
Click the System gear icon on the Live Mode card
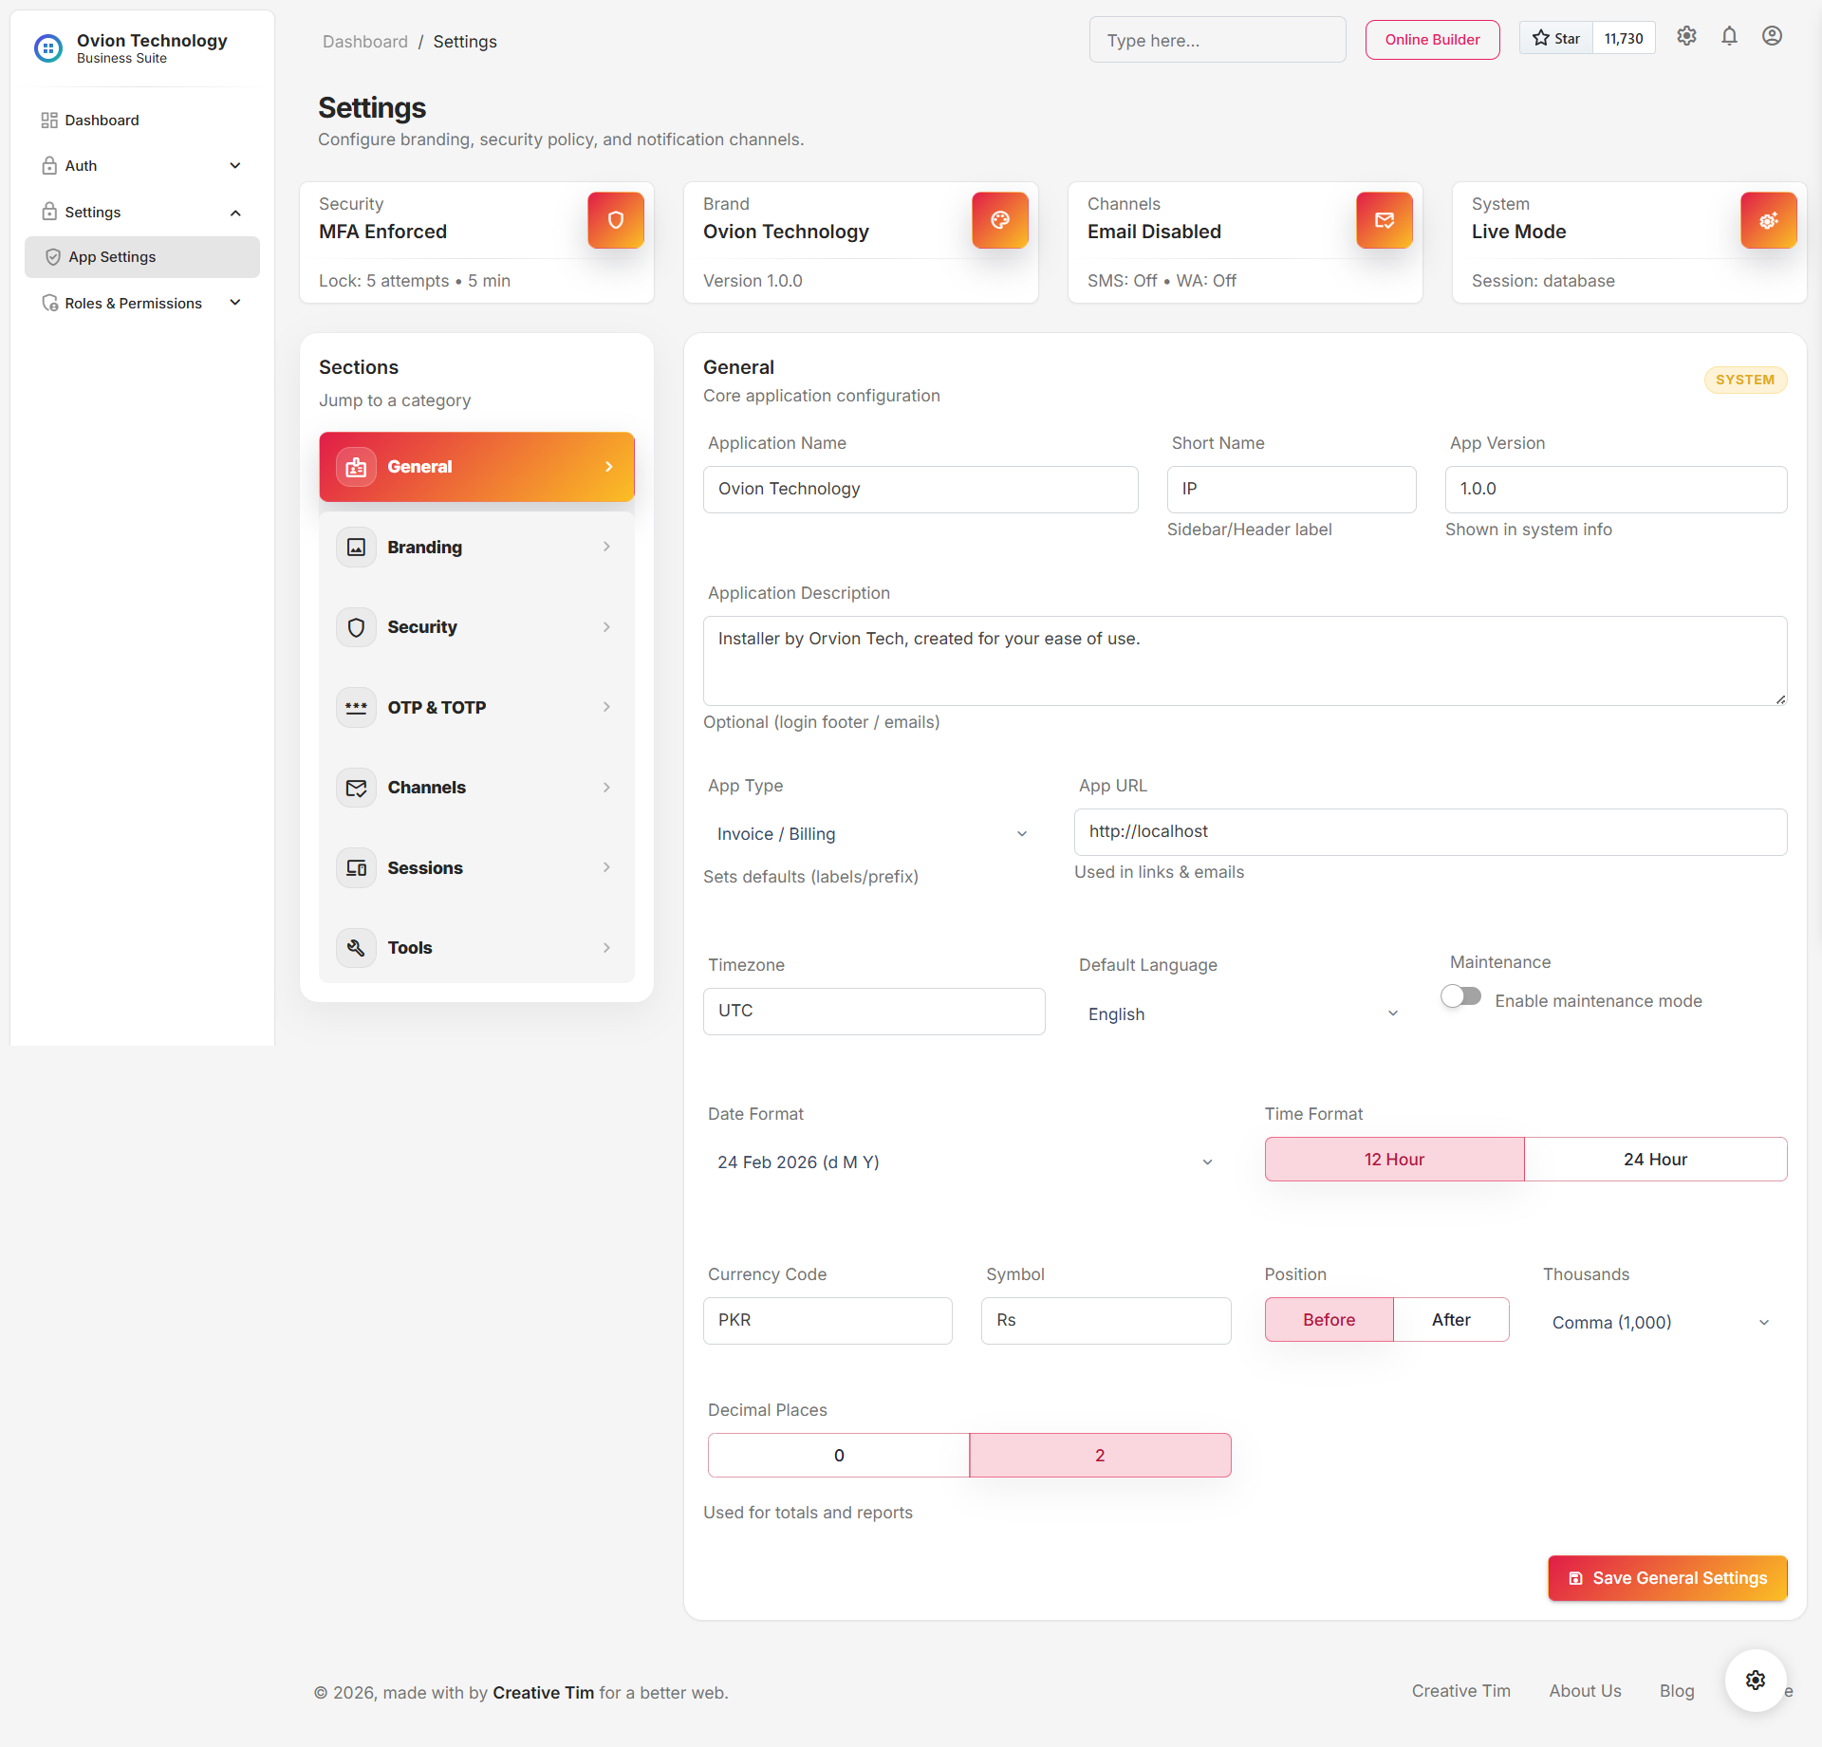(1768, 219)
